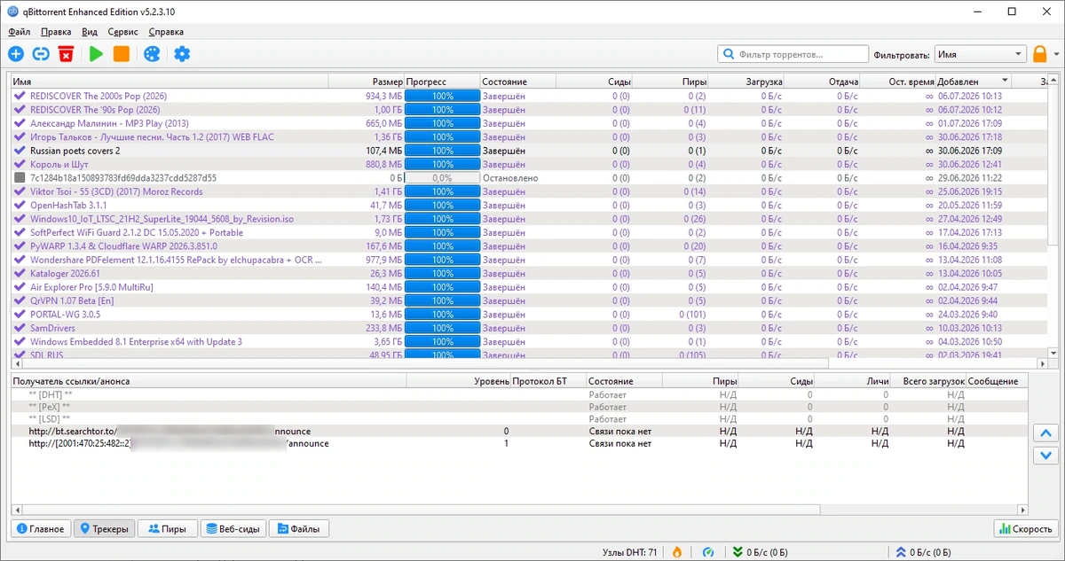This screenshot has width=1065, height=561.
Task: Click the checkmark icon beside PORTAL-WG 3.0.5
Action: pos(20,315)
